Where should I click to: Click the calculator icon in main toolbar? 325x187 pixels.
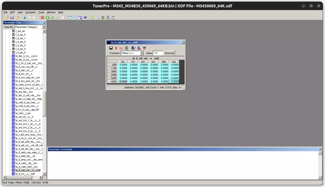113,17
